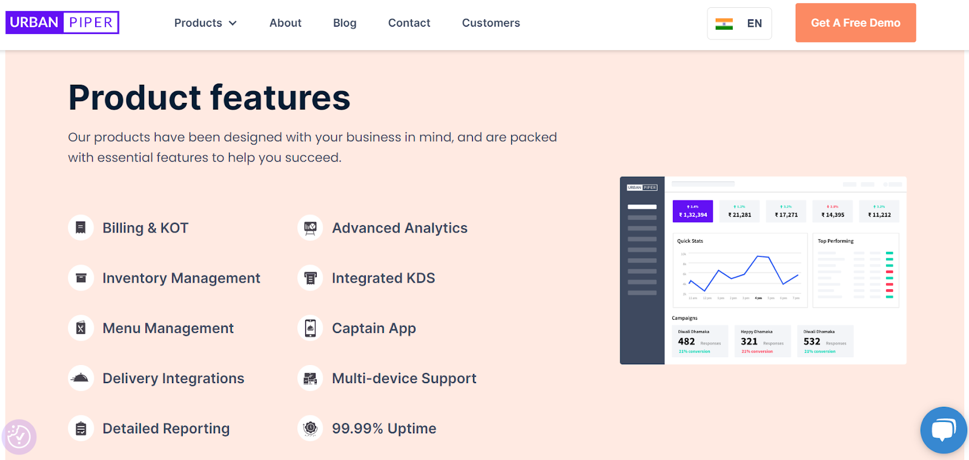Click the Delivery Integrations cloche icon
The height and width of the screenshot is (460, 969).
pos(81,378)
